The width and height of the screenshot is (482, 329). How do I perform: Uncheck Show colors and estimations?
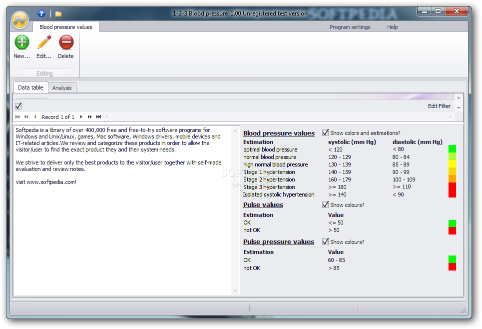tap(325, 132)
